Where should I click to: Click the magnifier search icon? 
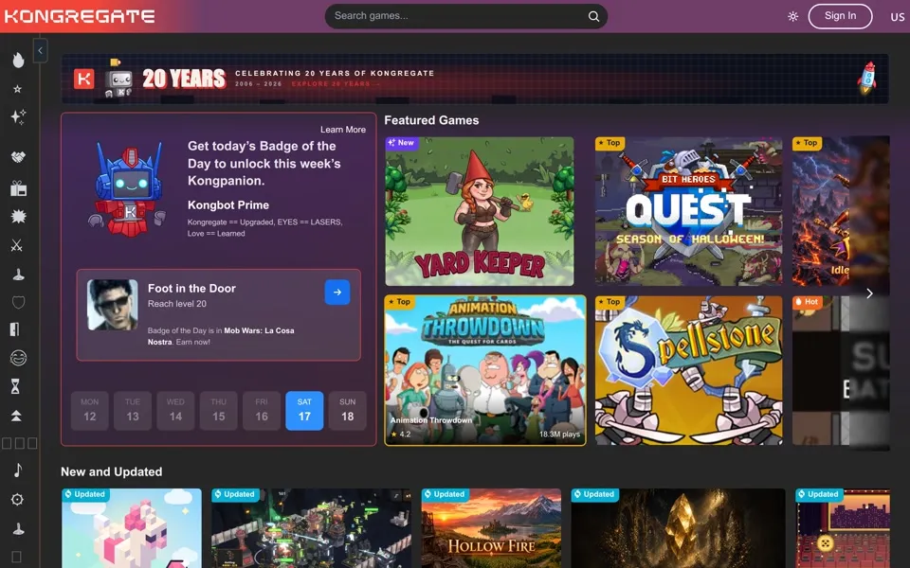point(593,16)
